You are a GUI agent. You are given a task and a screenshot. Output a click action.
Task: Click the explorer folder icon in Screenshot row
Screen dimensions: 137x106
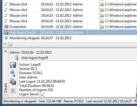pos(101,27)
